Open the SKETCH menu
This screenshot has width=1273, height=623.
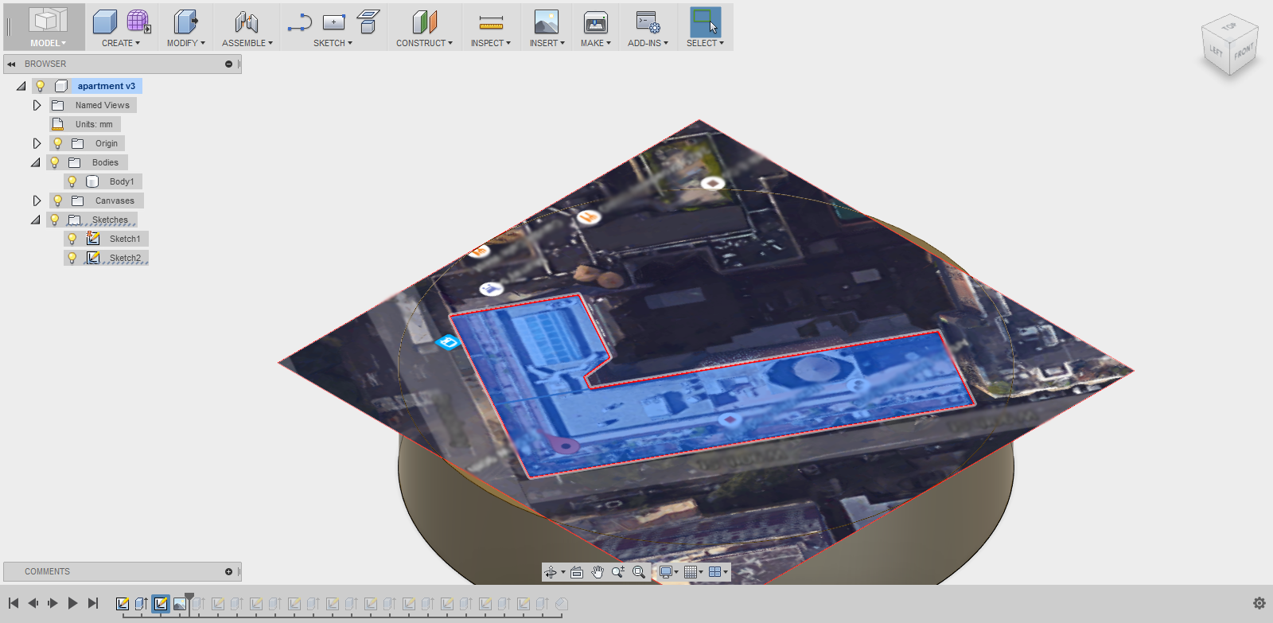(x=333, y=43)
